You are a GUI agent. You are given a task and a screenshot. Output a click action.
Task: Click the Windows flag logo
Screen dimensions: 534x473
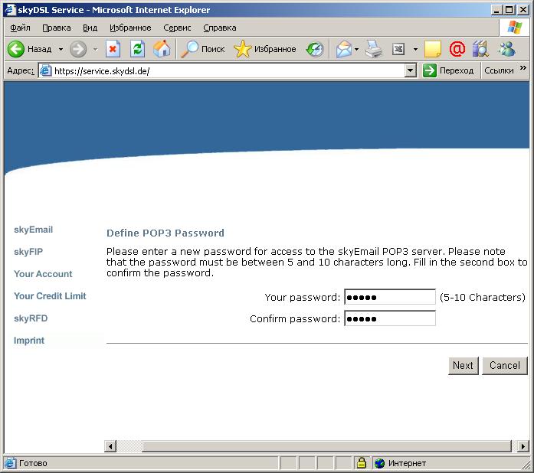coord(514,28)
